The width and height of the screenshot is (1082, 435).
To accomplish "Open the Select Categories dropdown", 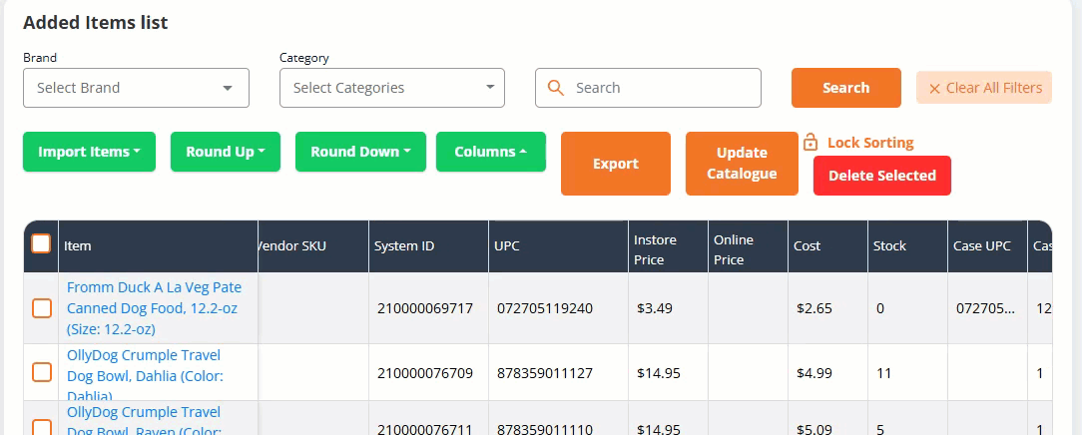I will [392, 88].
